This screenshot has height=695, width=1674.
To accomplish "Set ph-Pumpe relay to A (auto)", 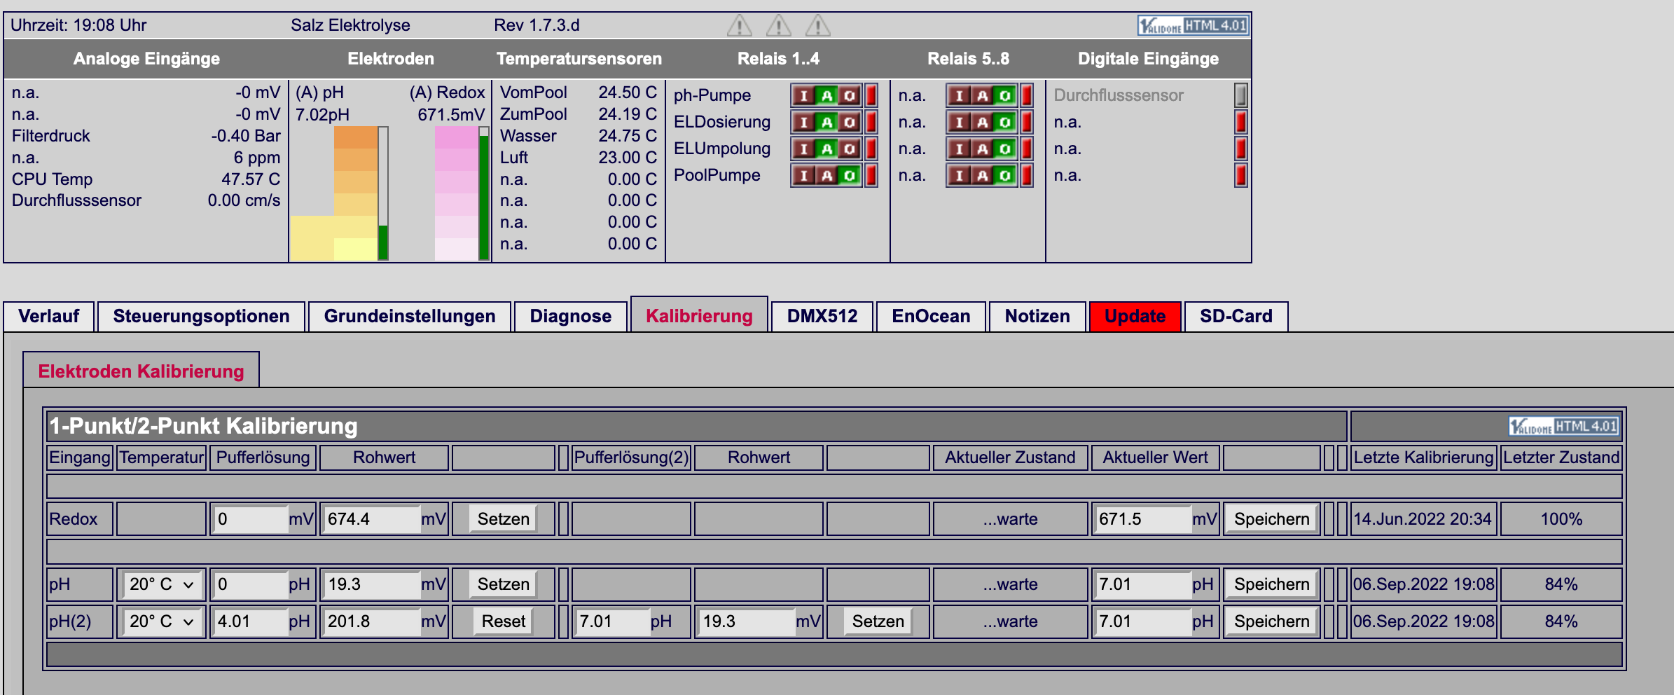I will 827,95.
